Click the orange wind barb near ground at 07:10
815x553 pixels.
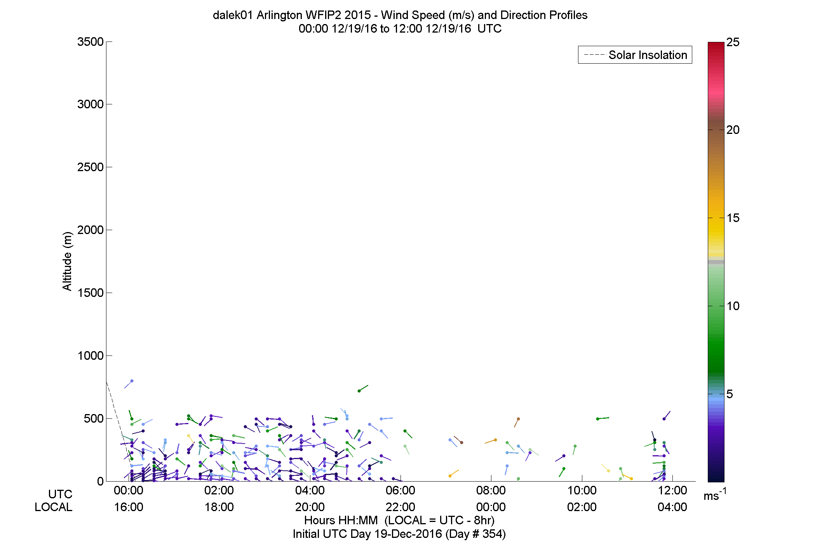pos(454,473)
